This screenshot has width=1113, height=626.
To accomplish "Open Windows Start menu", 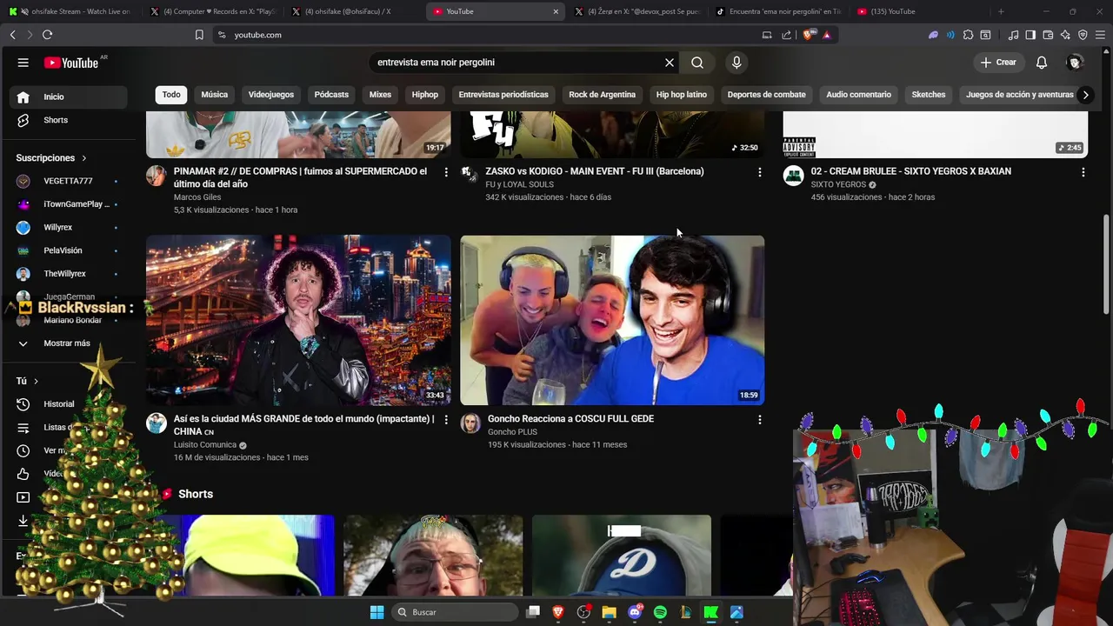I will click(377, 612).
